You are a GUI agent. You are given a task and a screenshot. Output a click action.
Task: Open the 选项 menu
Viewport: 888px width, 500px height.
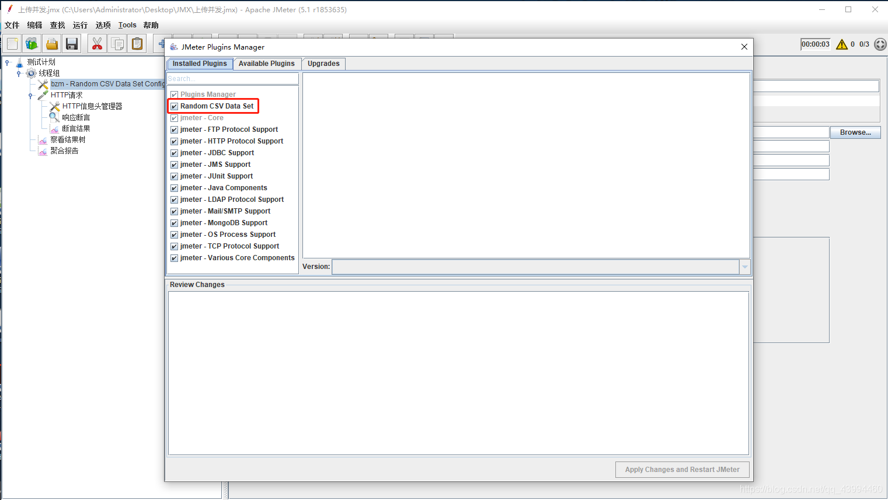103,25
